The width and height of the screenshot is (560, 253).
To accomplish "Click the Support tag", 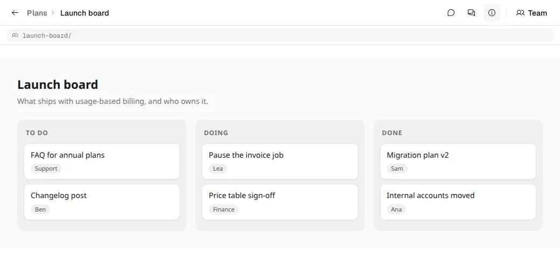I will pos(46,168).
